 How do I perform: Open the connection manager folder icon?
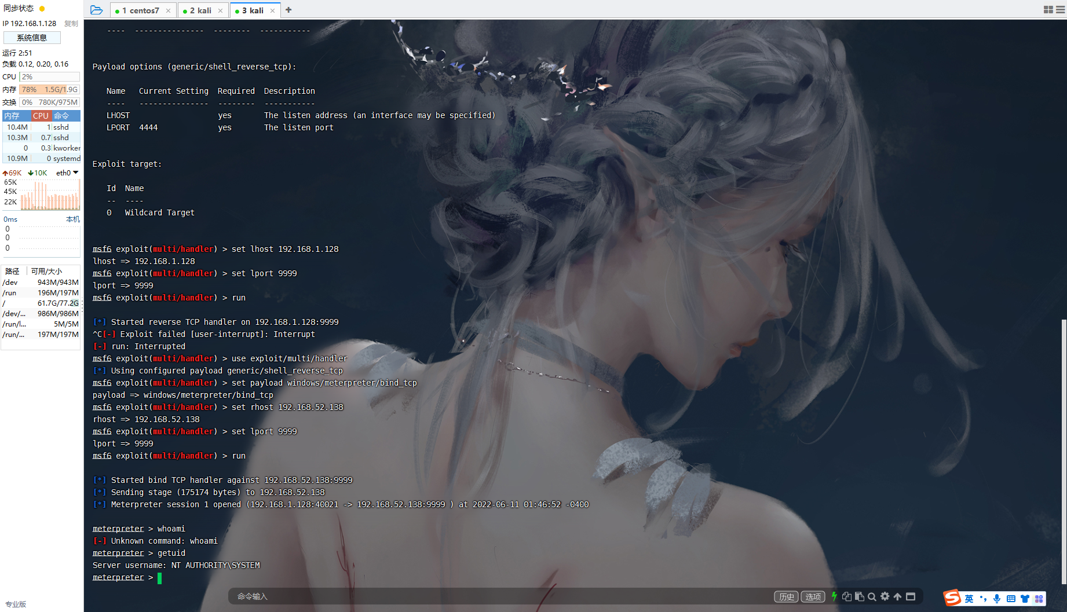[96, 10]
